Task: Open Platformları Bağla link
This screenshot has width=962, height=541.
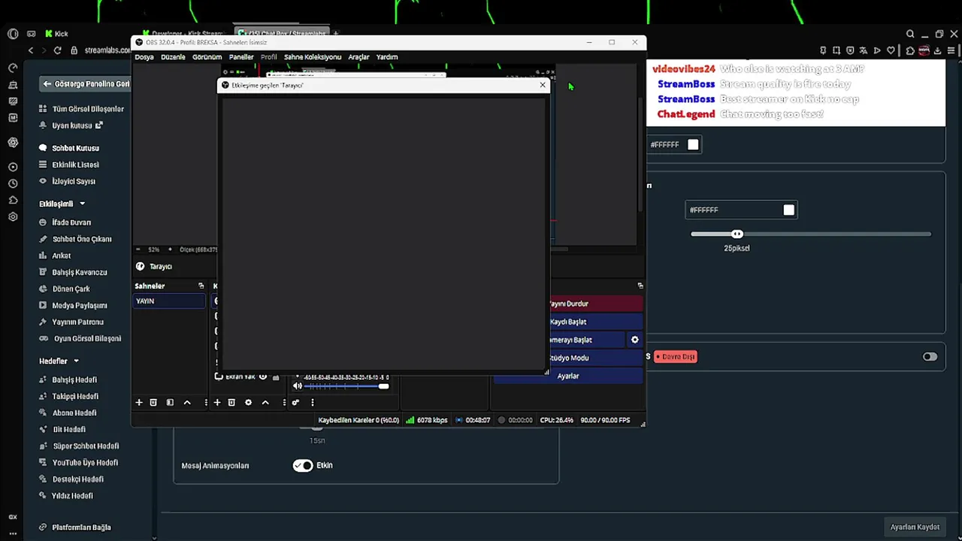Action: coord(75,527)
